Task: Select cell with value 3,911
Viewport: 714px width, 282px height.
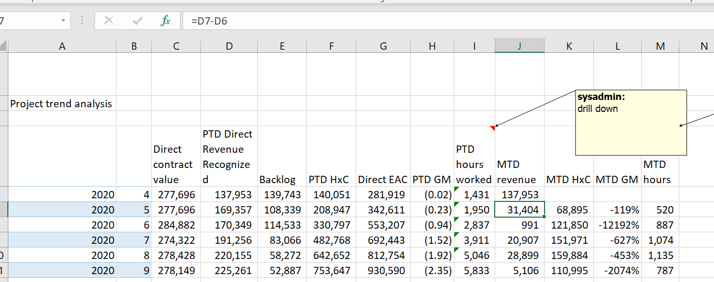Action: click(474, 240)
